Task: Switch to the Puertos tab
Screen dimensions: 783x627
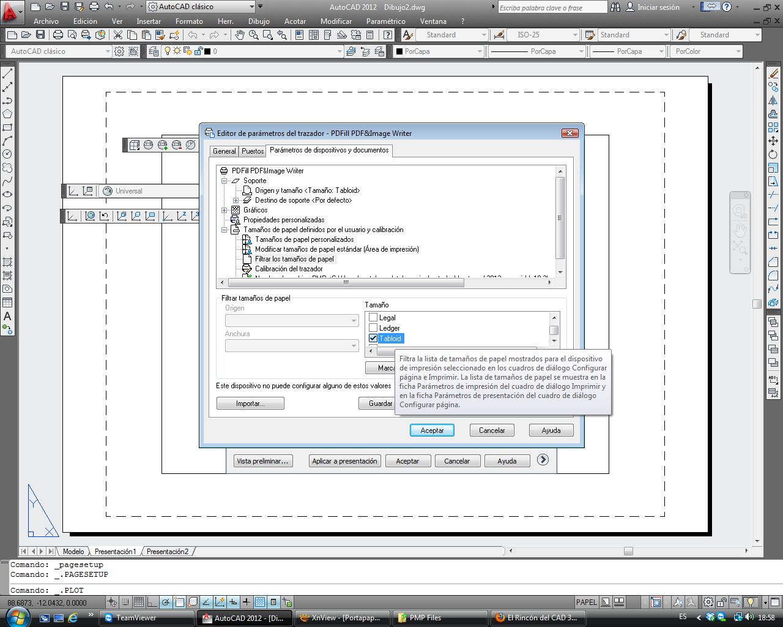Action: point(252,151)
